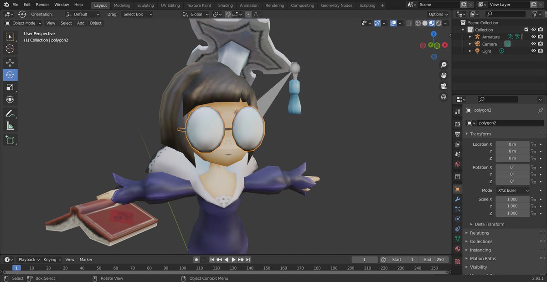This screenshot has height=282, width=547.
Task: Open the Scene properties tab
Action: pos(458,154)
